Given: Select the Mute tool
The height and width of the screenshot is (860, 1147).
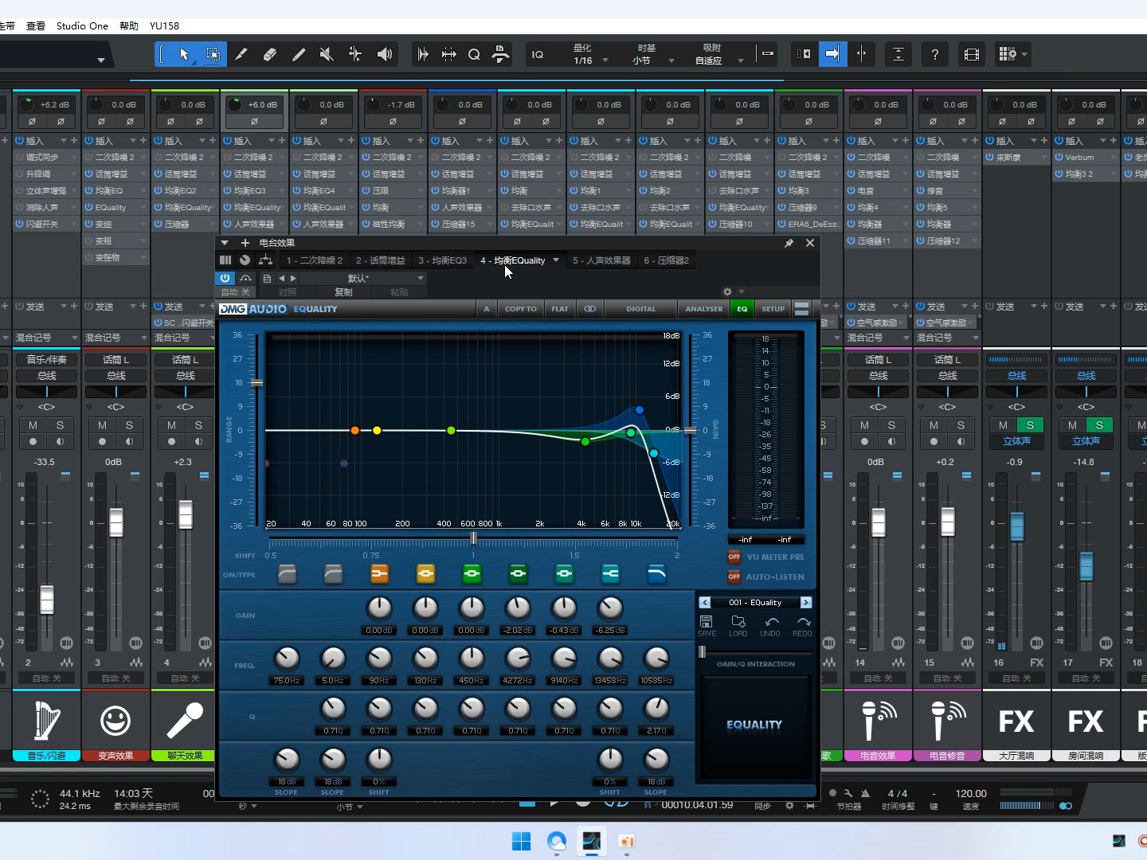Looking at the screenshot, I should point(327,54).
